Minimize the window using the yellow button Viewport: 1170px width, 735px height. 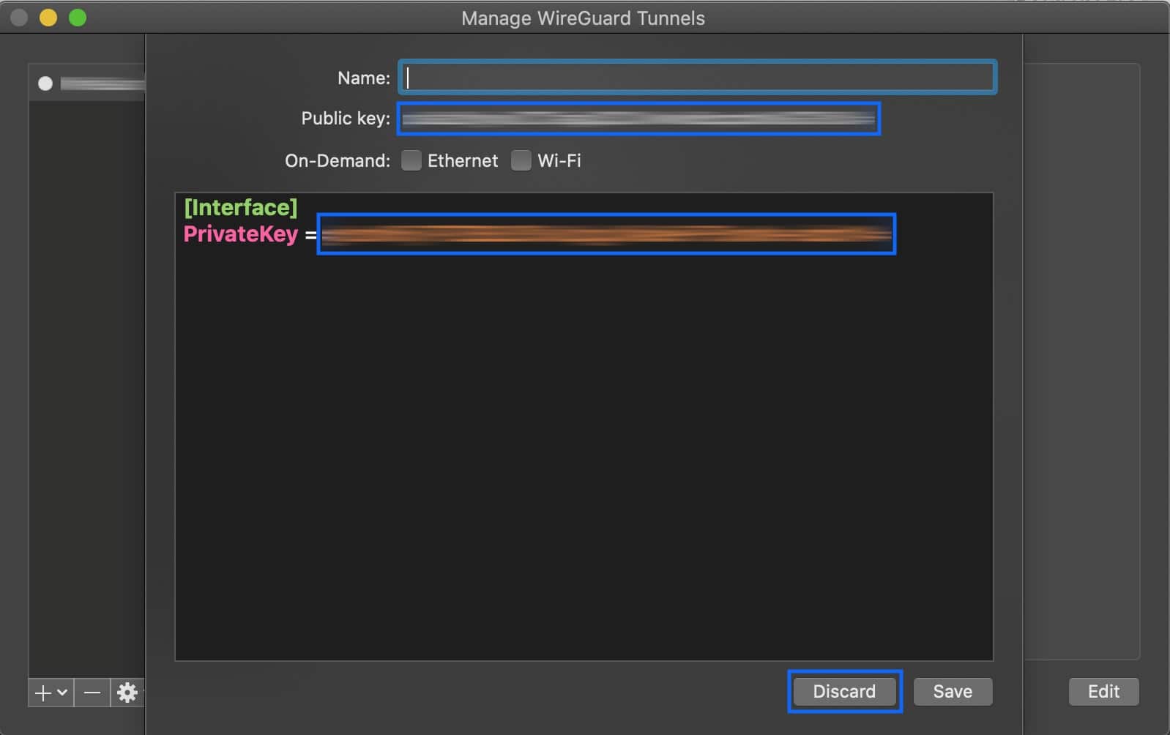pos(48,18)
